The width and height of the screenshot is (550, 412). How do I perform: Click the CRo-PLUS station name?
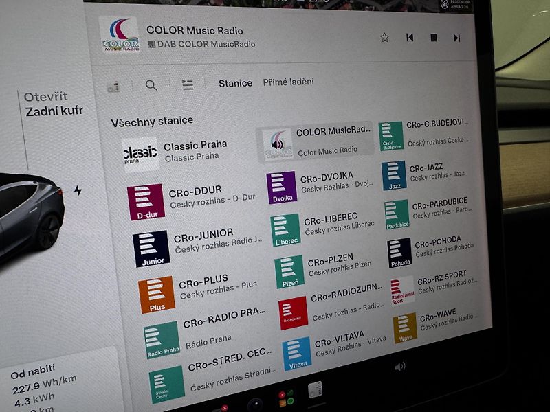[203, 281]
